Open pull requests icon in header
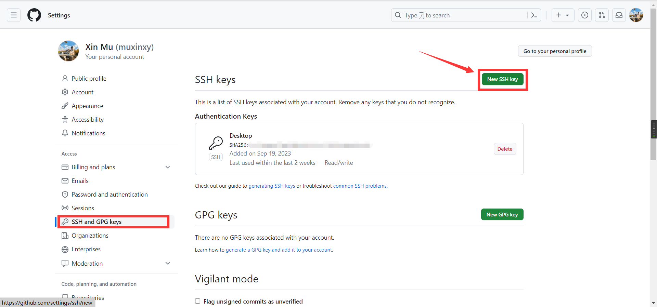Image resolution: width=657 pixels, height=307 pixels. coord(602,15)
